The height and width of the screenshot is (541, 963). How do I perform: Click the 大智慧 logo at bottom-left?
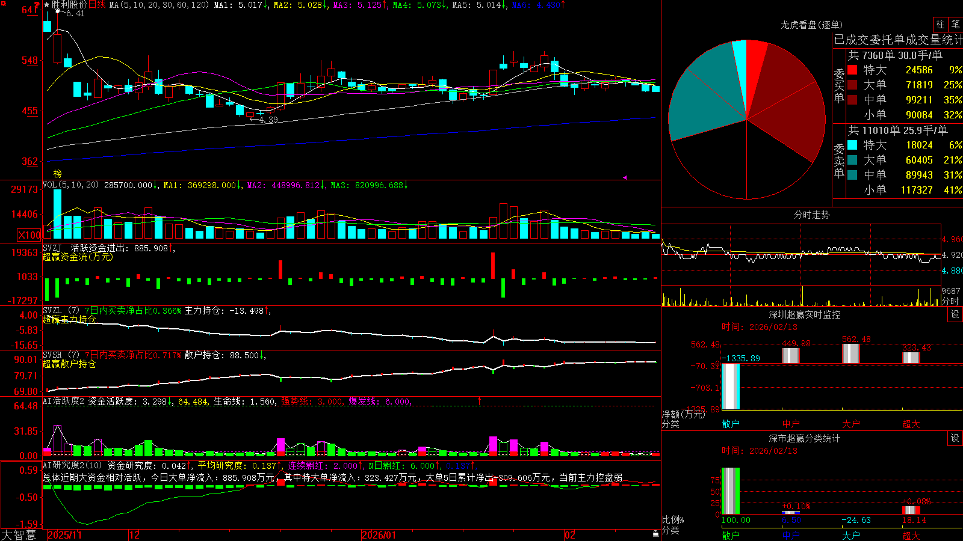(19, 535)
